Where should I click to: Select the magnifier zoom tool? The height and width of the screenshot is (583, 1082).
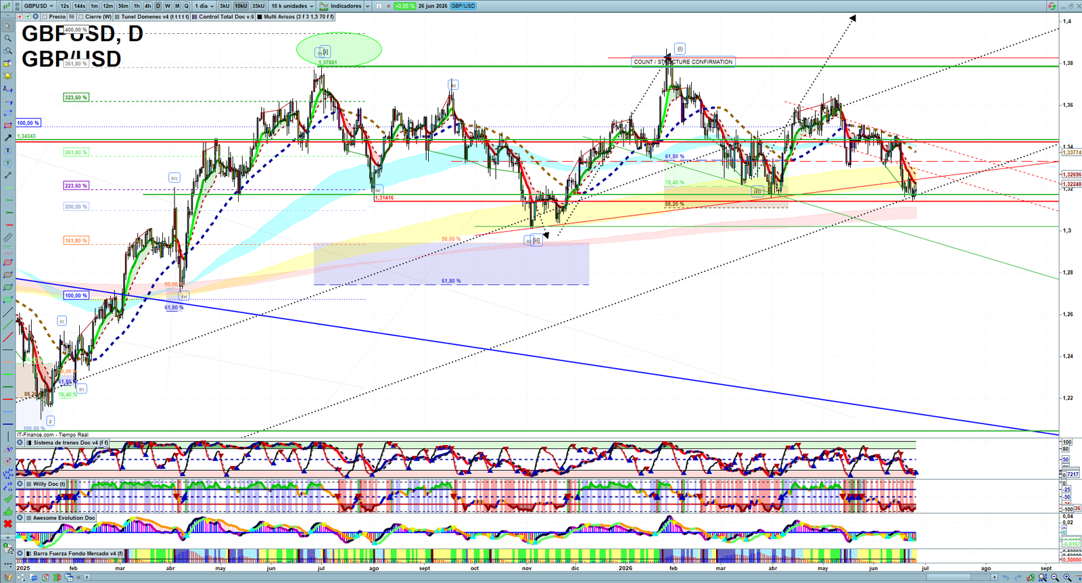click(7, 39)
